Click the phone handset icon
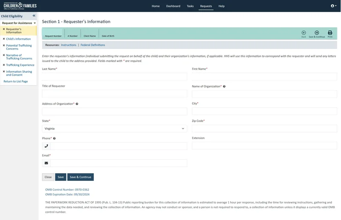 click(46, 146)
